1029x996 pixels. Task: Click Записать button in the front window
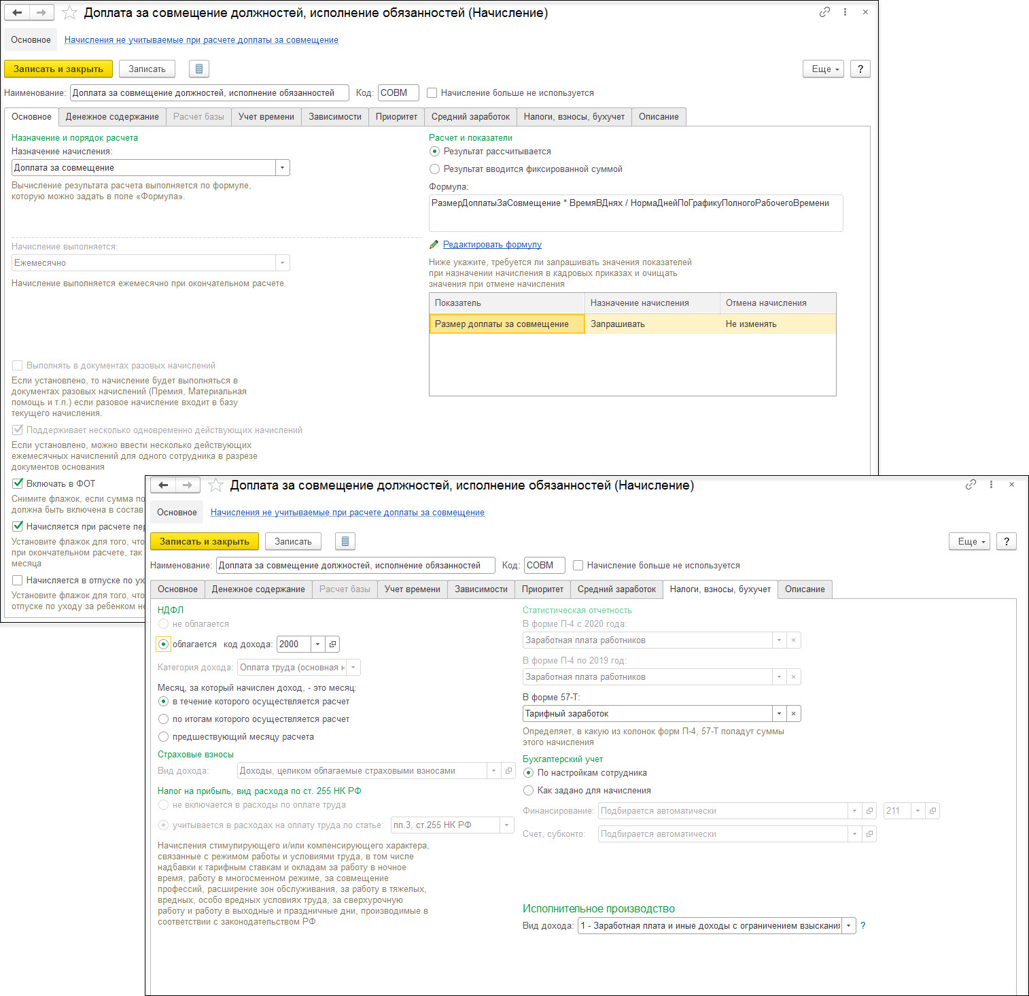(293, 541)
